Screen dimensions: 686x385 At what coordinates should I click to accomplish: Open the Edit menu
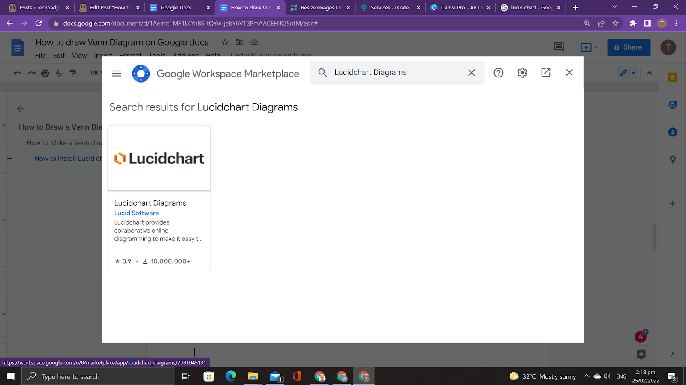59,56
